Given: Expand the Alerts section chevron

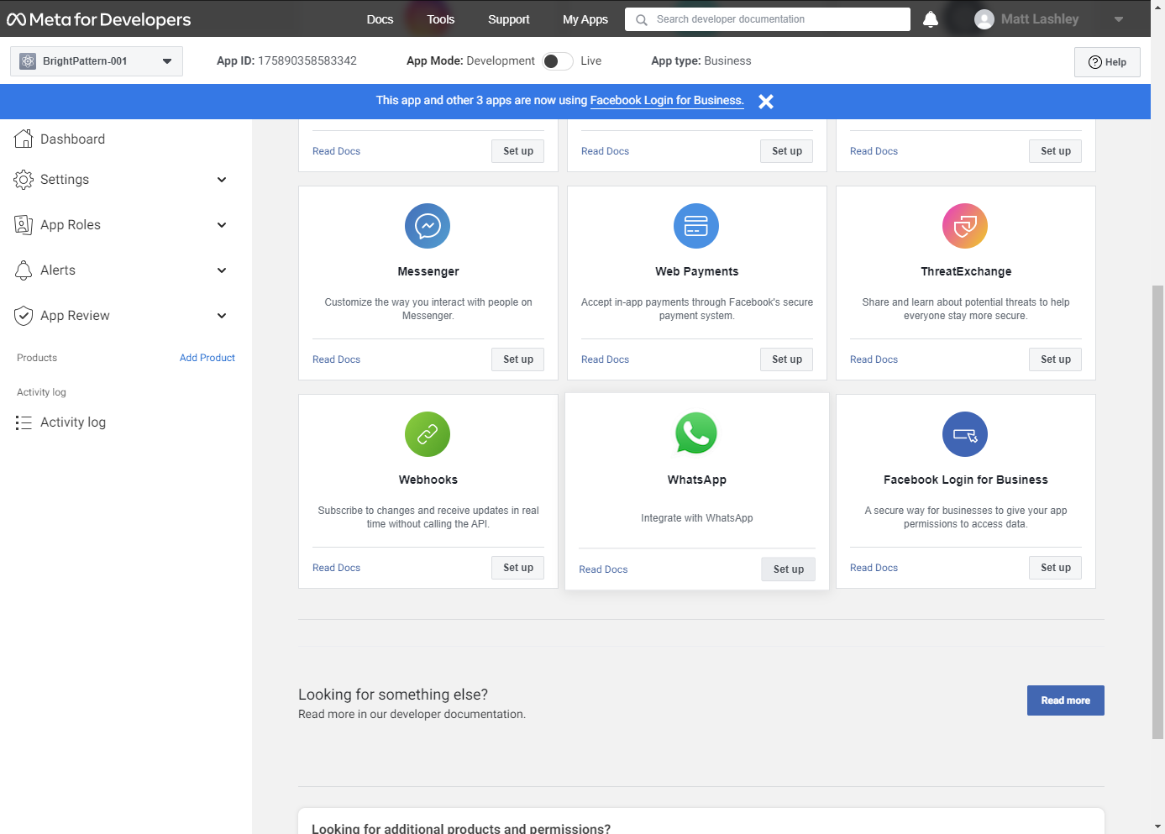Looking at the screenshot, I should [x=222, y=270].
